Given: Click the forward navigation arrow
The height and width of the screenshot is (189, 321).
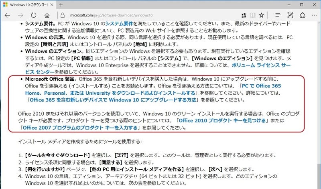Looking at the screenshot, I should pyautogui.click(x=20, y=15).
